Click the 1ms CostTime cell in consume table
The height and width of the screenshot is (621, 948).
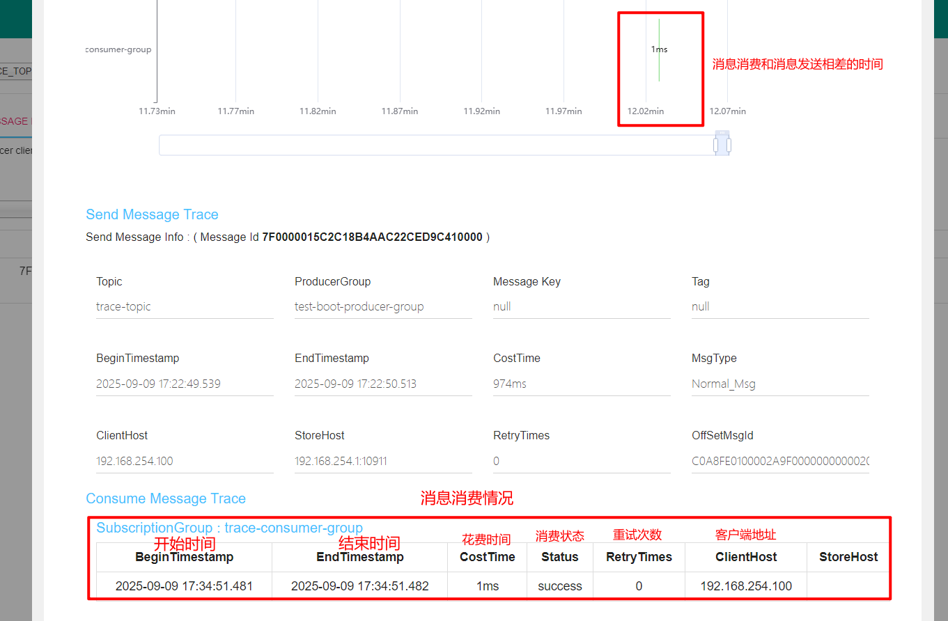488,586
